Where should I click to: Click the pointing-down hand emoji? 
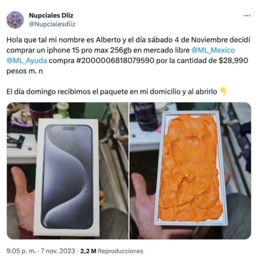223,92
